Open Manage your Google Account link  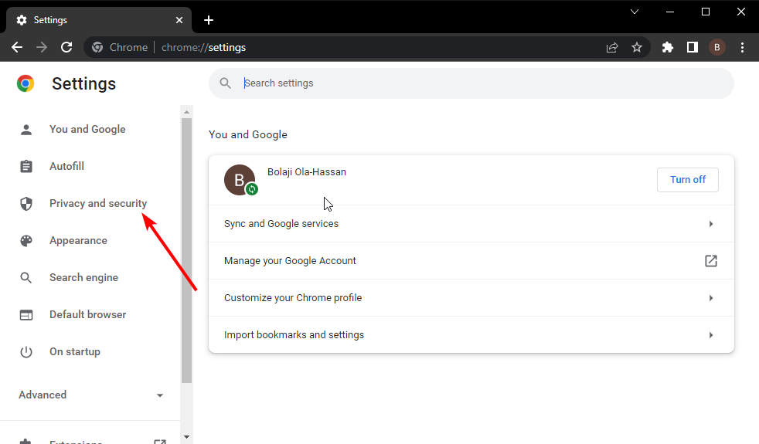tap(471, 261)
